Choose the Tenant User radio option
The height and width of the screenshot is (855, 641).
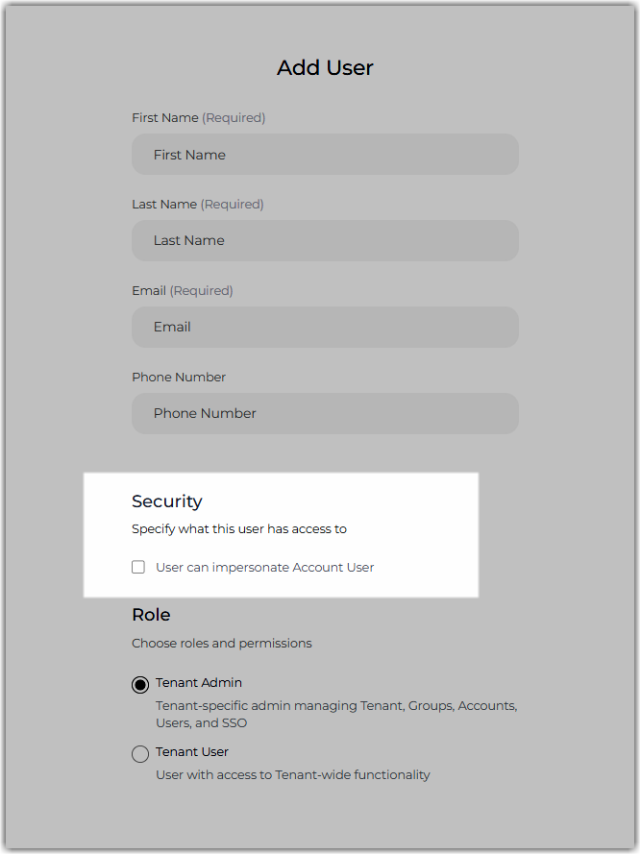140,753
